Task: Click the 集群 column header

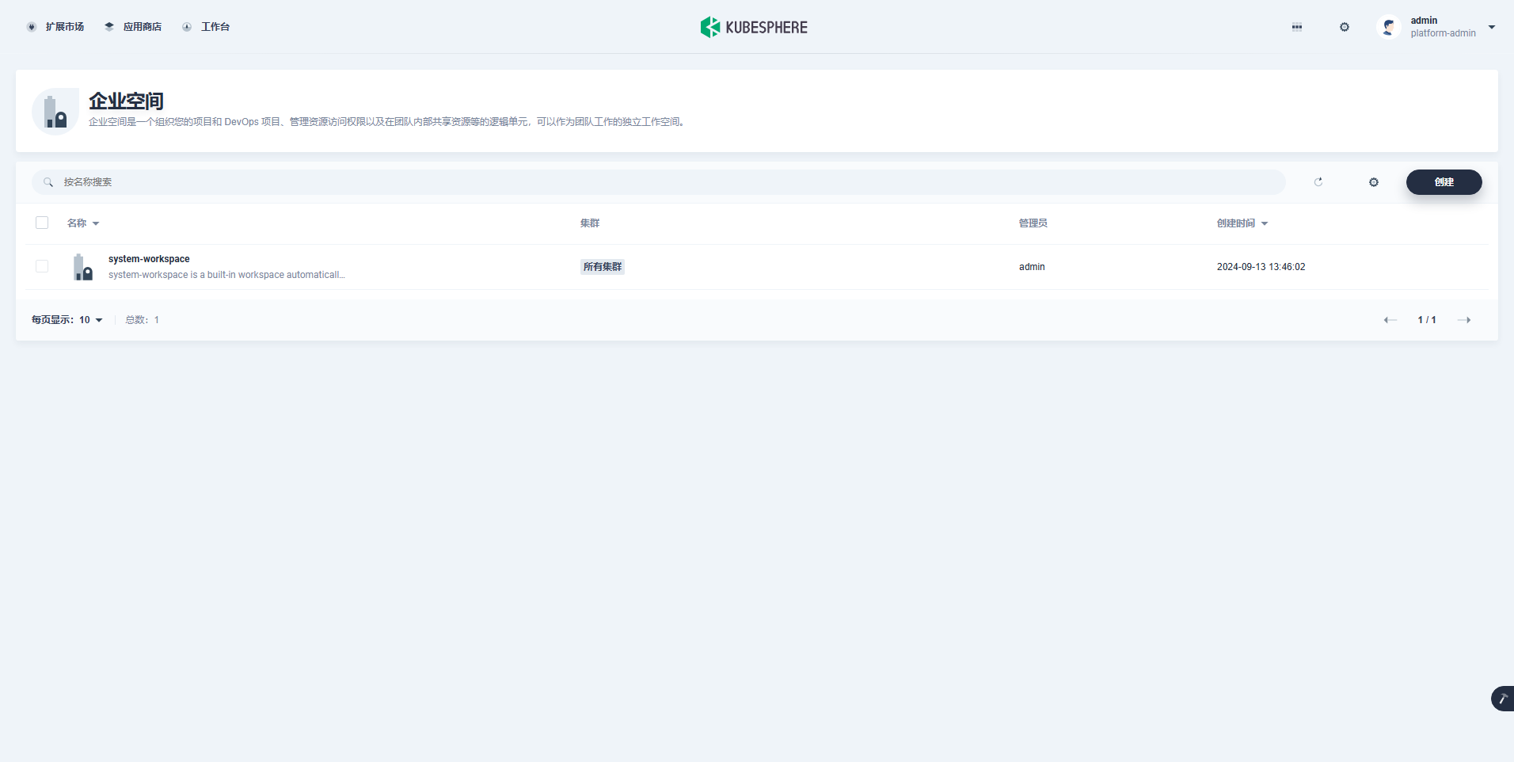Action: [590, 223]
